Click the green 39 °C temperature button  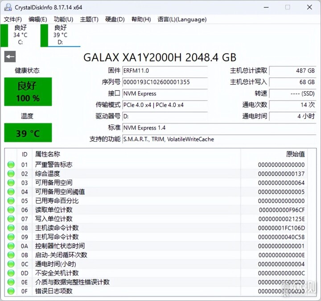(x=28, y=133)
